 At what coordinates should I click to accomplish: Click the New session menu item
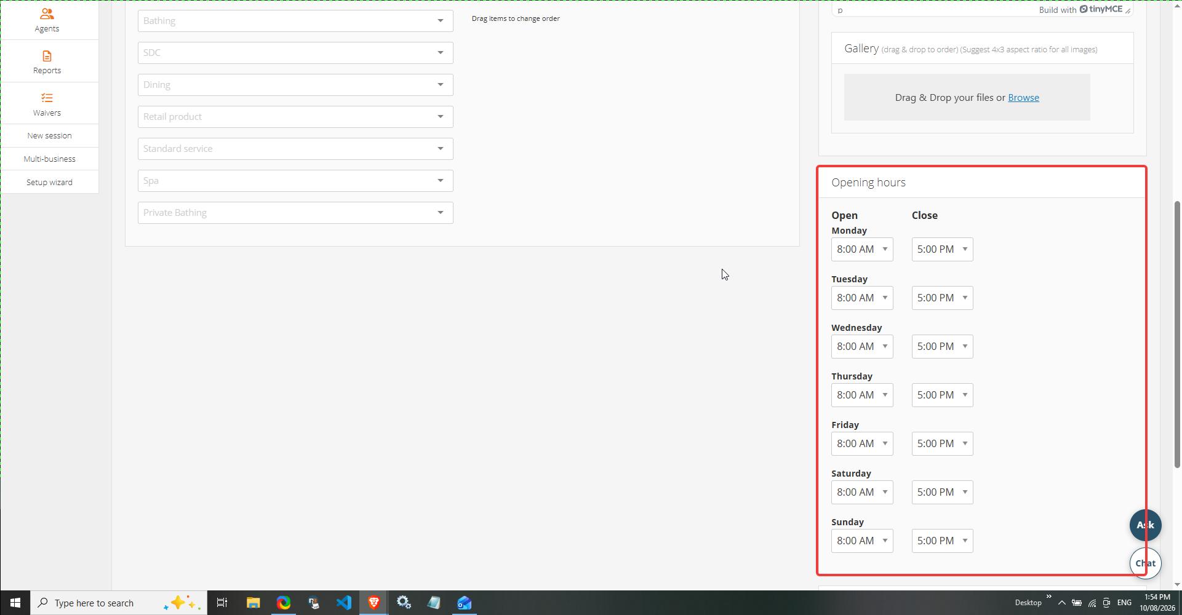point(49,136)
